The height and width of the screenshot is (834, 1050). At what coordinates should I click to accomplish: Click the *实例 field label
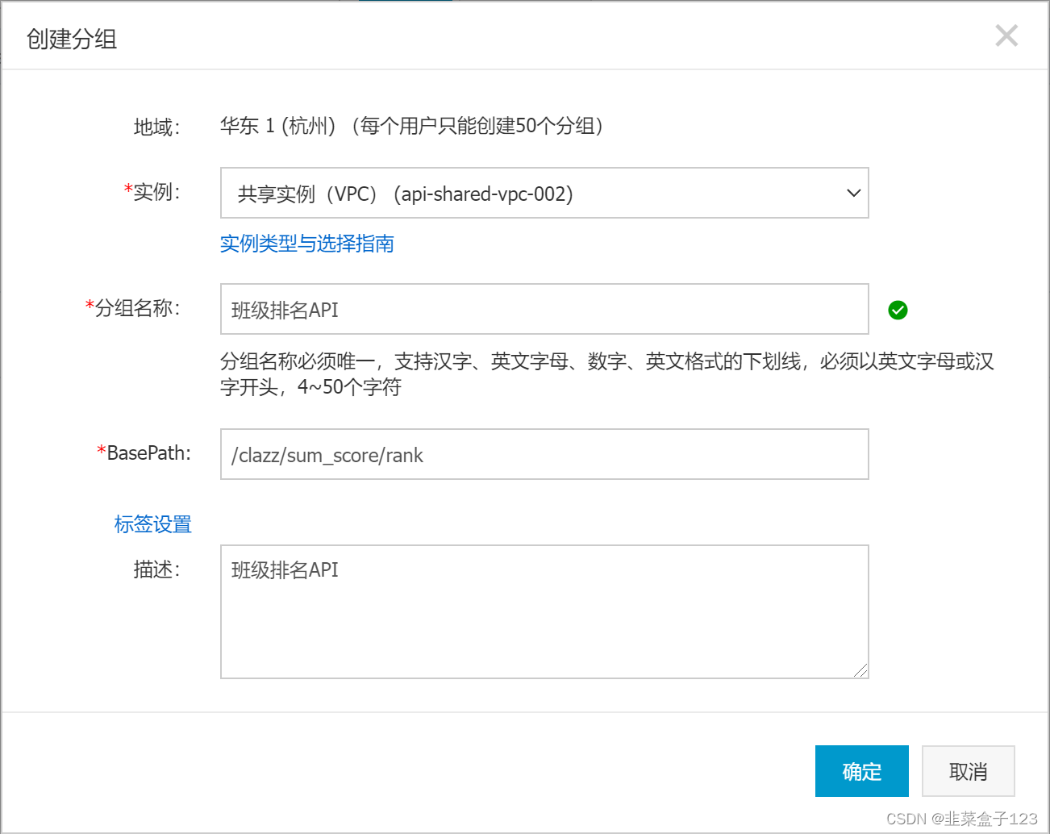[x=152, y=192]
